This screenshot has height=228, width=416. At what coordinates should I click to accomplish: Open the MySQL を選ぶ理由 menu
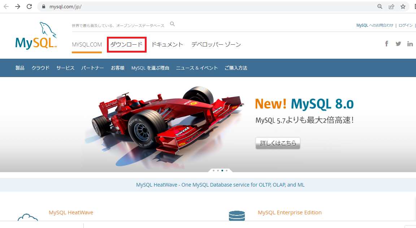click(x=150, y=68)
